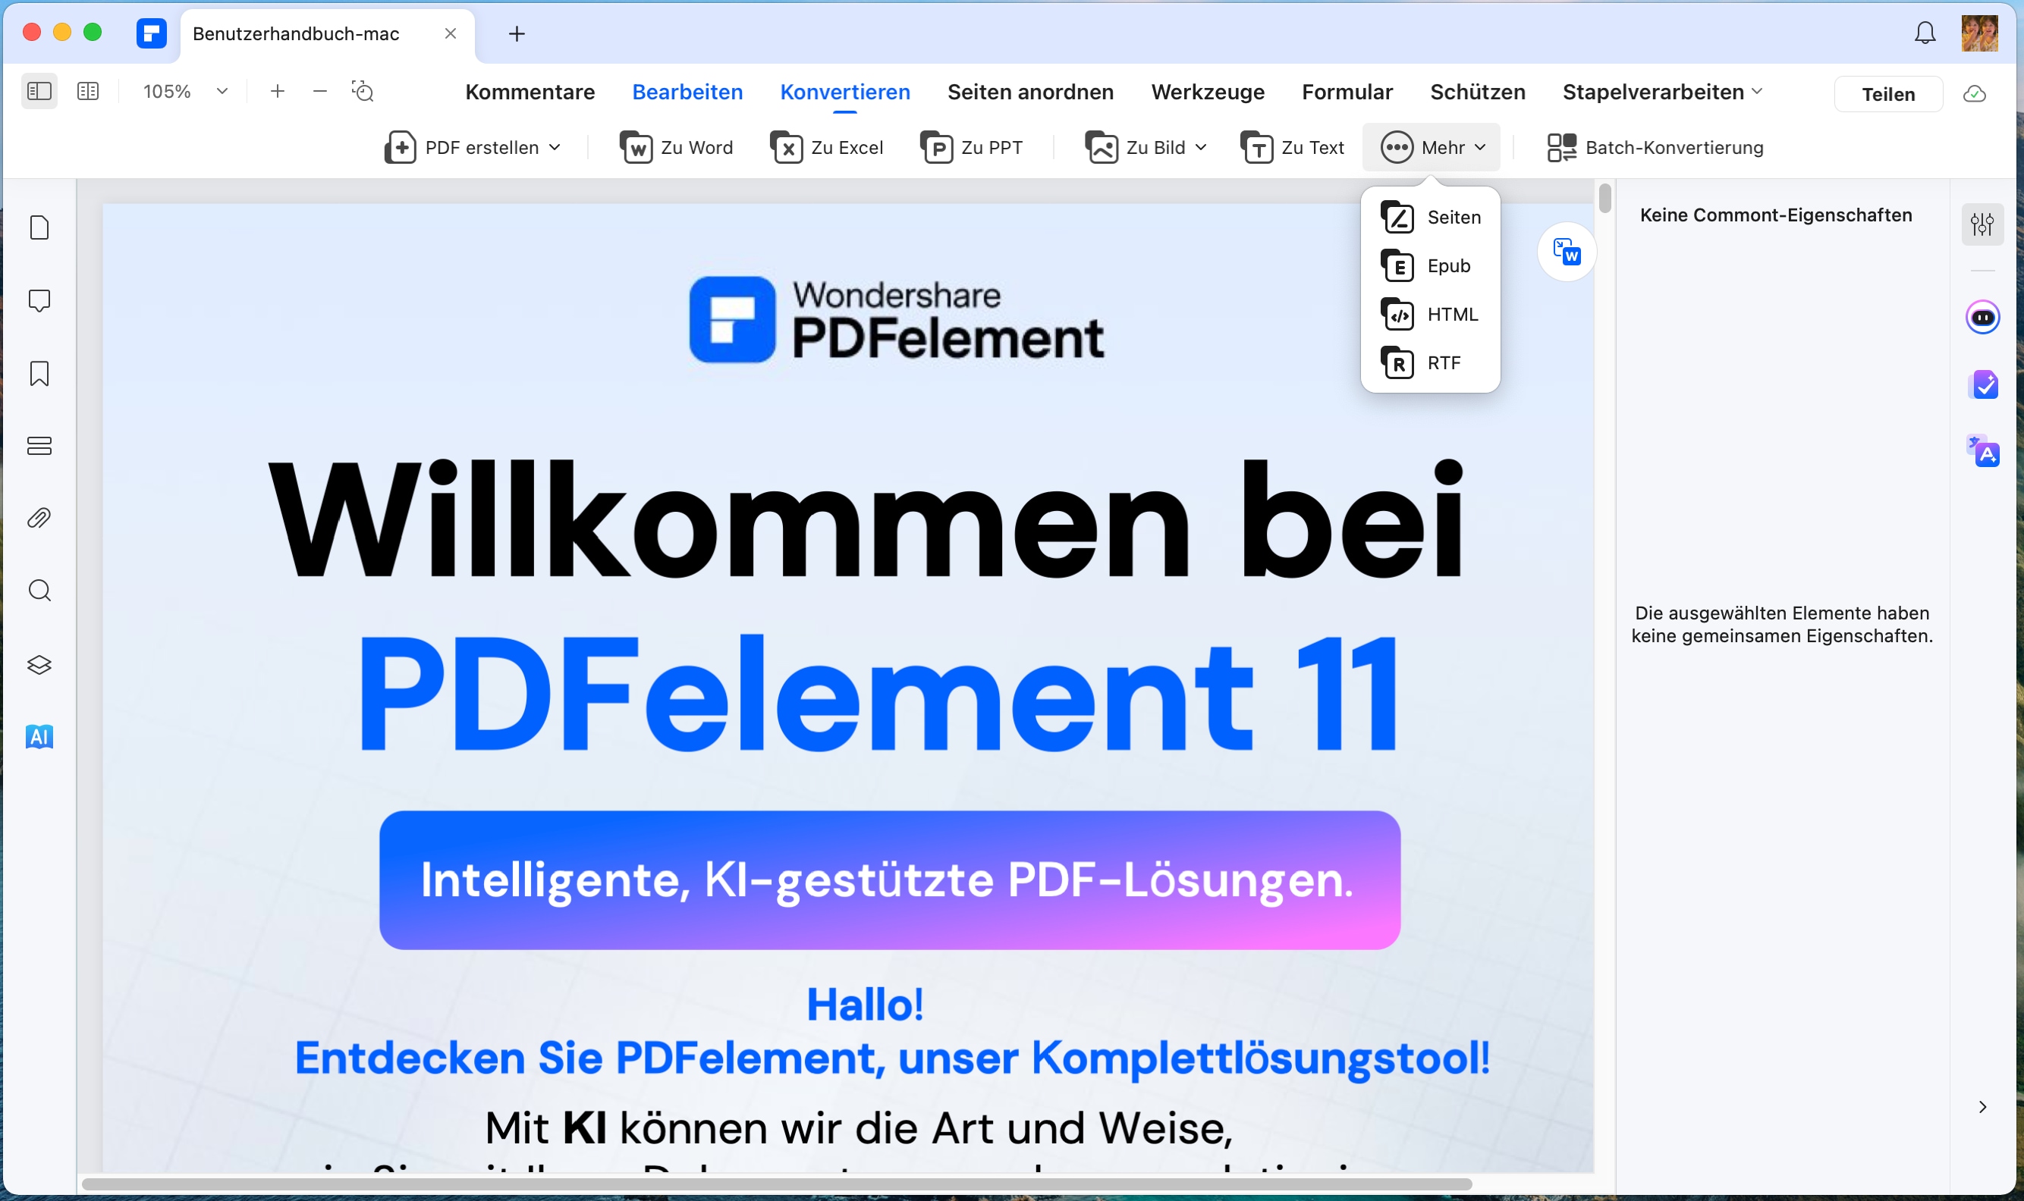2024x1201 pixels.
Task: Zoom out with the minus icon
Action: 320,91
